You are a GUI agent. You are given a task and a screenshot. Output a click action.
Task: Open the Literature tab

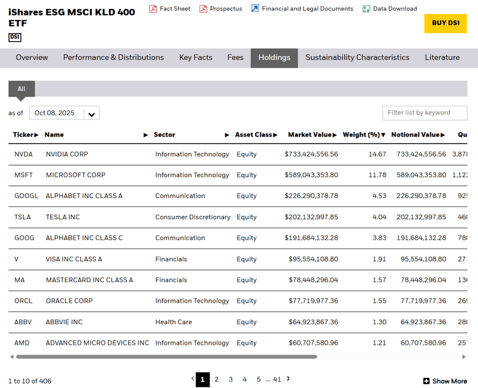tap(442, 57)
